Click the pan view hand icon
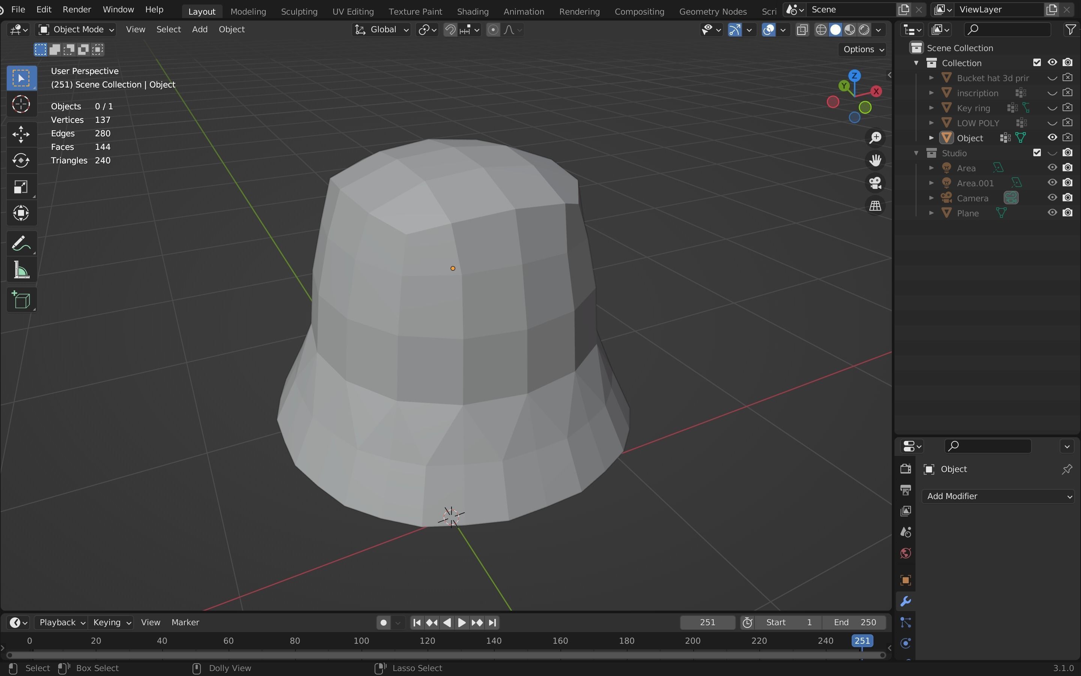Screen dimensions: 1081x676 [x=875, y=160]
